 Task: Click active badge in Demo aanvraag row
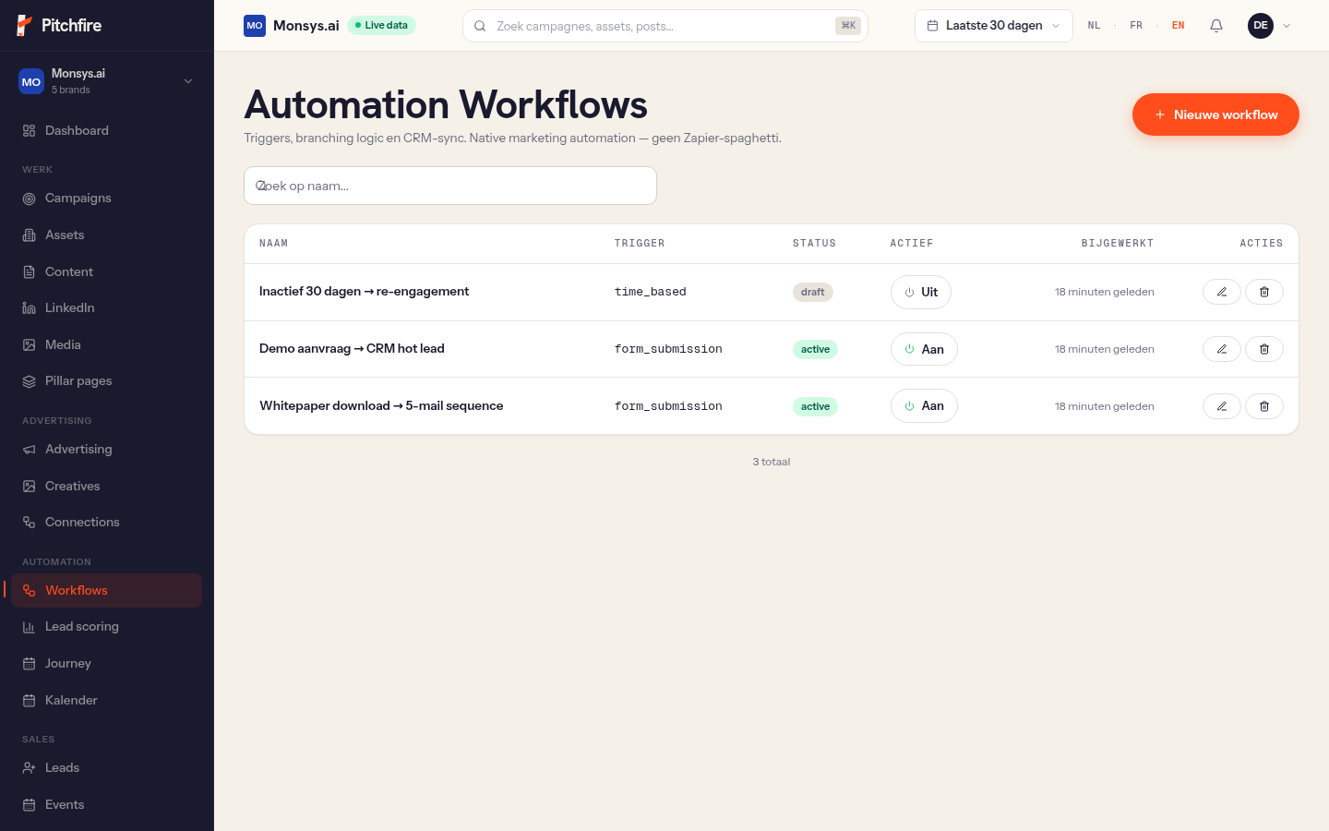tap(815, 349)
